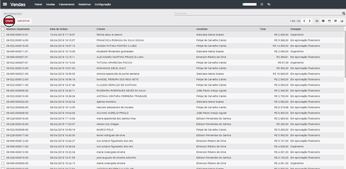The image size is (346, 169).
Task: Open the apps grid menu icon
Action: pyautogui.click(x=5, y=4)
